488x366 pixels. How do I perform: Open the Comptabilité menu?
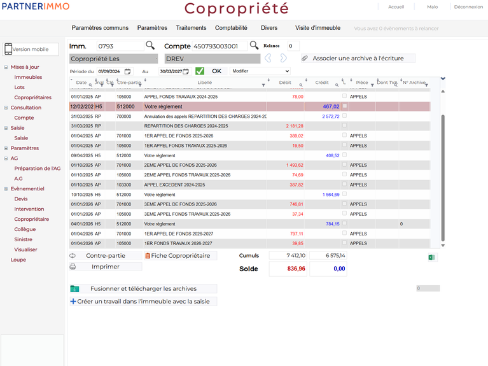click(231, 28)
